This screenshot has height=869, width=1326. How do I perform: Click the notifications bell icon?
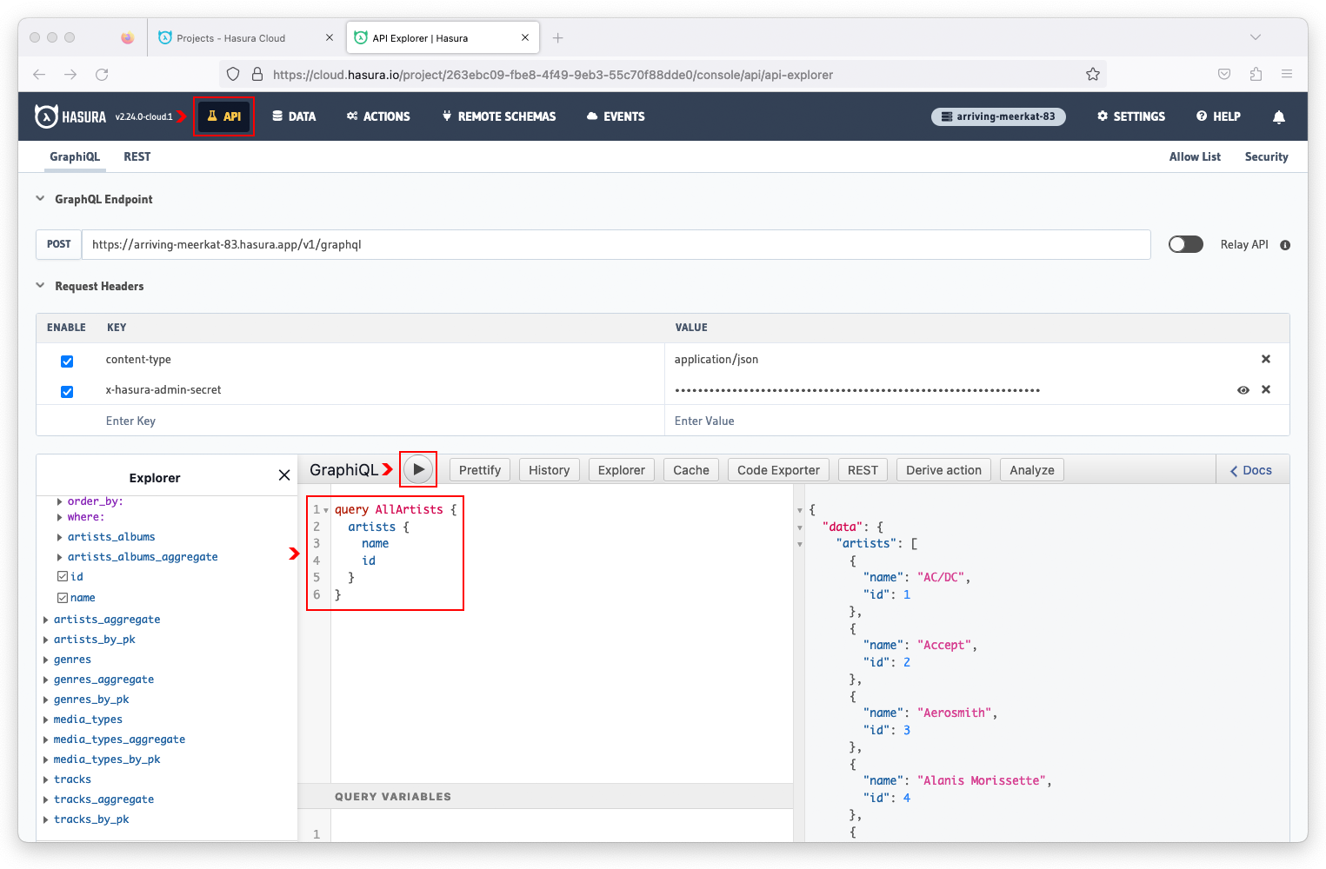click(x=1278, y=116)
